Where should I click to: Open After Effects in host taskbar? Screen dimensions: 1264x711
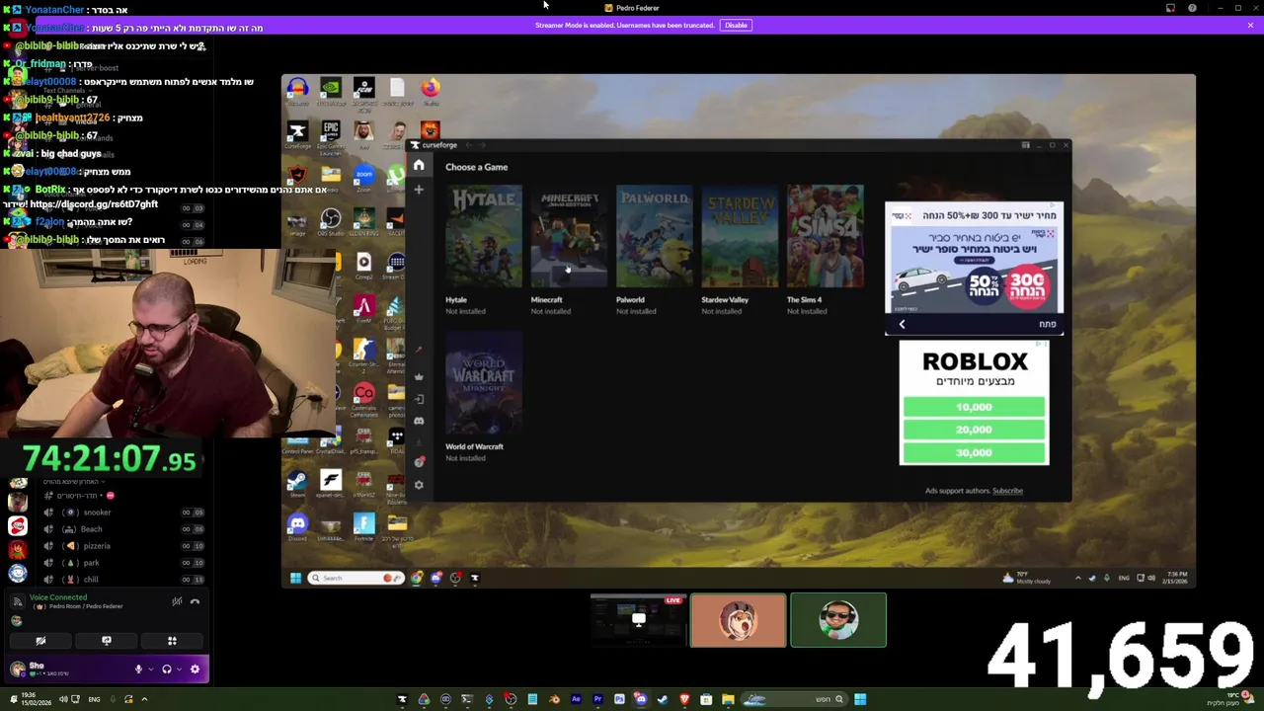[x=576, y=699]
